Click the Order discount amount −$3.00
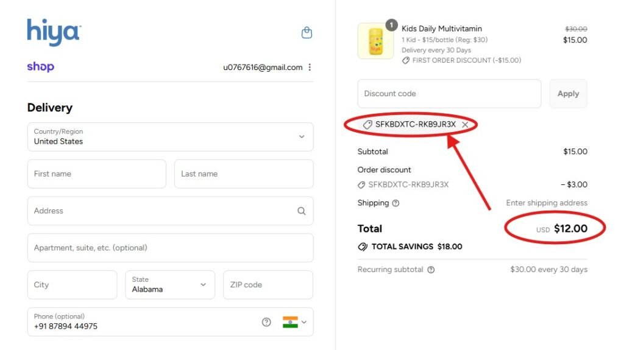 (574, 184)
